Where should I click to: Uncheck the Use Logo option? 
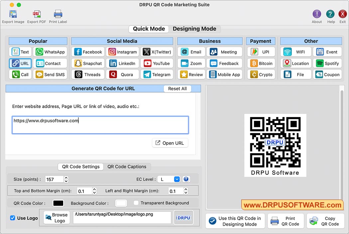click(x=12, y=218)
